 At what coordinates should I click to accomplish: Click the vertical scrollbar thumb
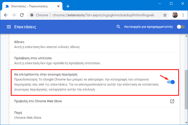click(x=186, y=89)
